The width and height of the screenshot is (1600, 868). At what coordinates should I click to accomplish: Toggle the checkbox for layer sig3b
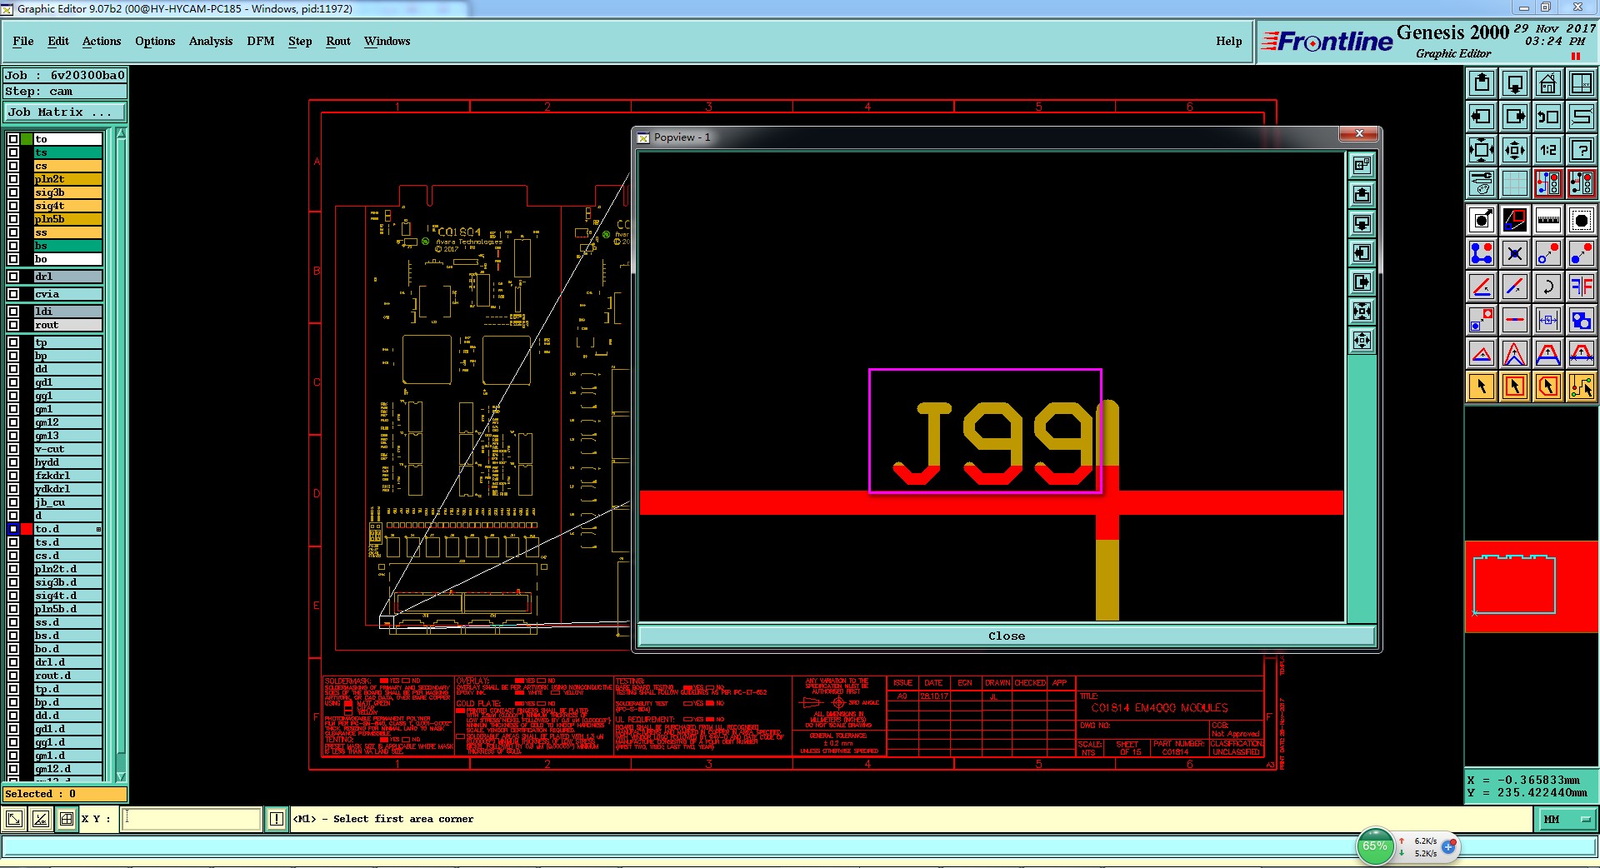[x=13, y=192]
